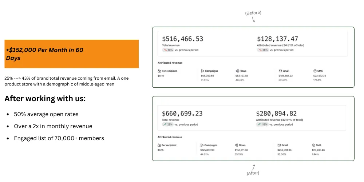This screenshot has width=364, height=182.
Task: Click the Flows icon above $155,011.86
Action: (237, 145)
